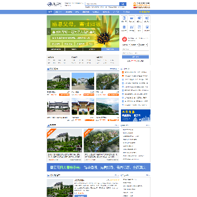The height and width of the screenshot is (197, 197).
Task: Focus the first text field under the dropdowns
Action: [x=135, y=49]
